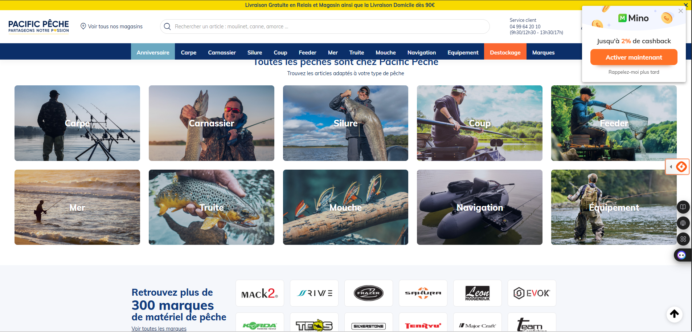Click the search magnifier icon
This screenshot has width=692, height=332.
[167, 27]
